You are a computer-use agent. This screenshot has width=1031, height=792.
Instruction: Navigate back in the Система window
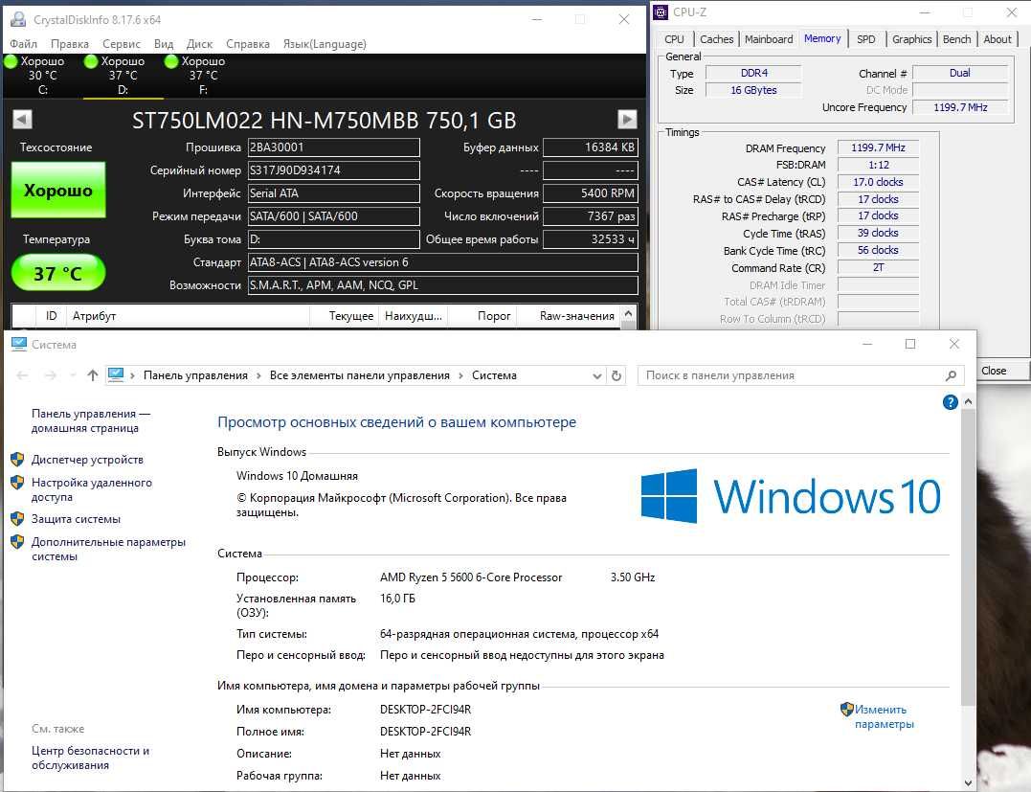click(22, 375)
